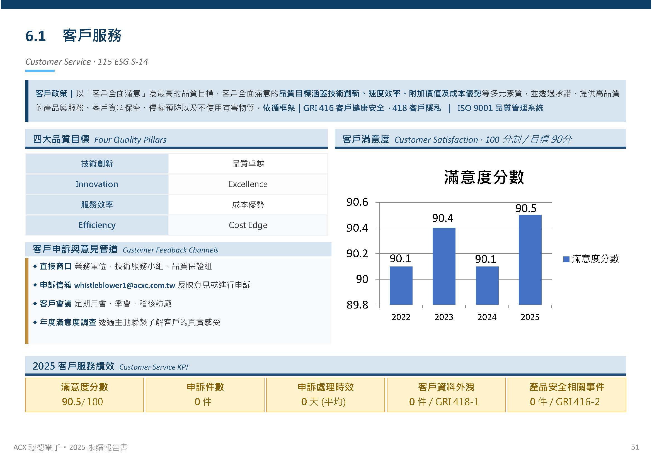Click the 89.8 y-axis label
Image resolution: width=652 pixels, height=461 pixels.
pos(357,305)
